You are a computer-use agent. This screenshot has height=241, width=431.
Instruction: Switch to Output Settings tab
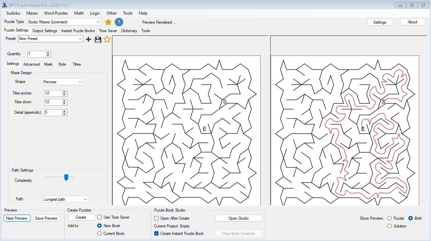pos(45,31)
